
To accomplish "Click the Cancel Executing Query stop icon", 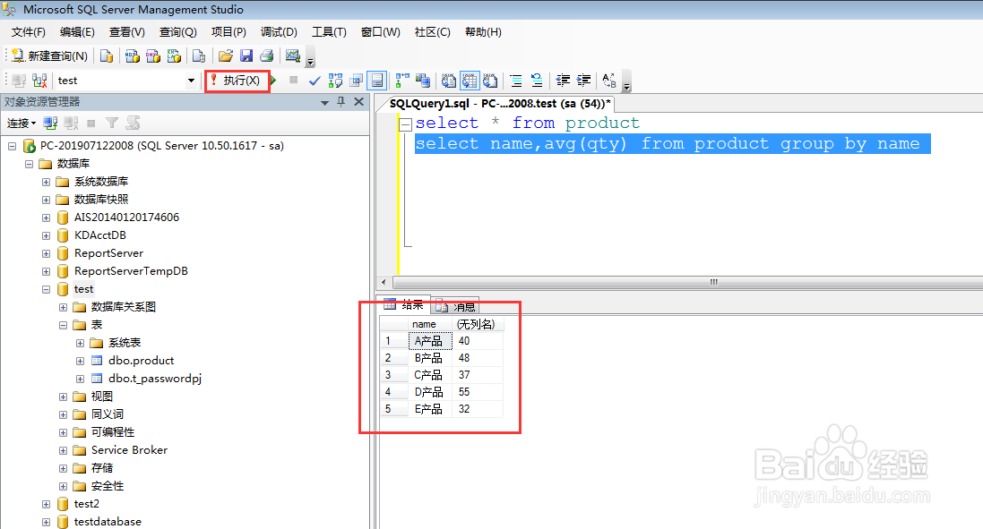I will [x=293, y=81].
